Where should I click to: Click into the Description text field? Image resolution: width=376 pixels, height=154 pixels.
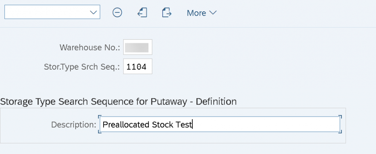tap(220, 124)
